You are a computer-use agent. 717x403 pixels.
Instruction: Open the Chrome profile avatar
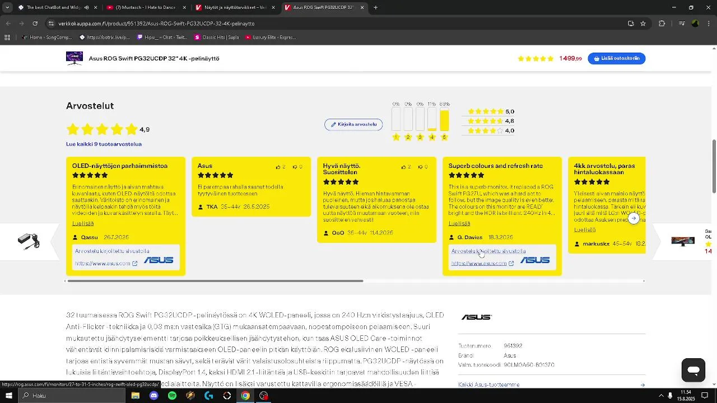[695, 24]
